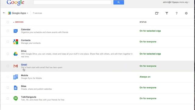Open the Talk/Hangouts service name

pos(29,97)
